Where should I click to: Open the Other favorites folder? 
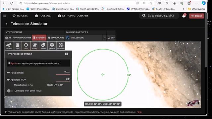[x=196, y=9]
